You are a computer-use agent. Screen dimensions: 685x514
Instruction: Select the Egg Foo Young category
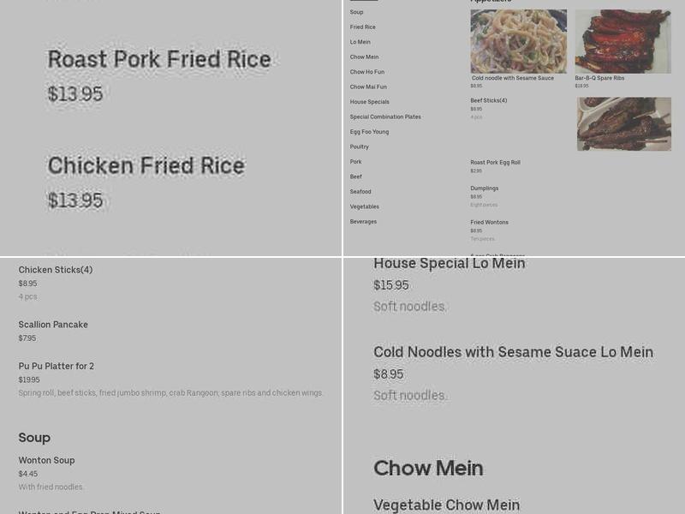(369, 132)
